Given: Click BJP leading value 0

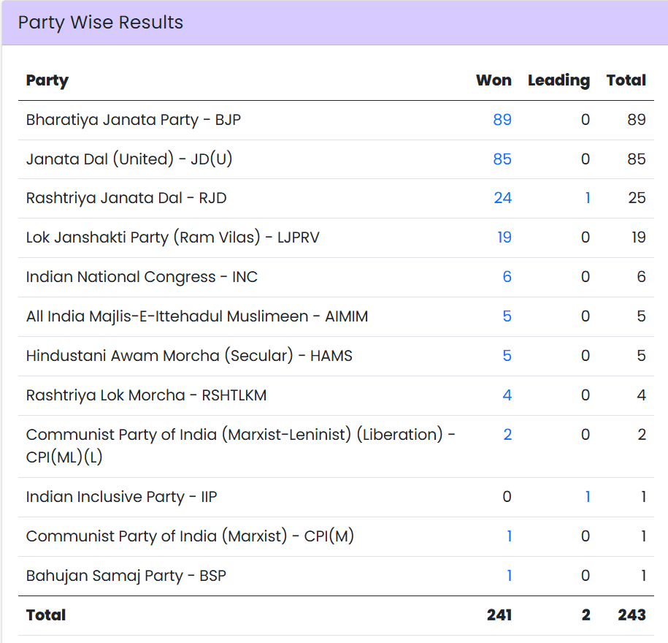Looking at the screenshot, I should pyautogui.click(x=586, y=120).
